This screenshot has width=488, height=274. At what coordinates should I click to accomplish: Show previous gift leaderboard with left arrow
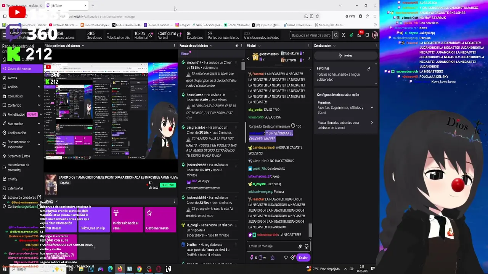coord(248,59)
